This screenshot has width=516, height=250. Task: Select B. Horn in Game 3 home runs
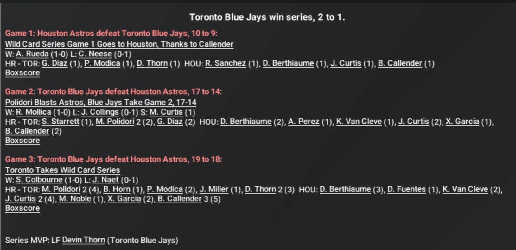coord(117,190)
